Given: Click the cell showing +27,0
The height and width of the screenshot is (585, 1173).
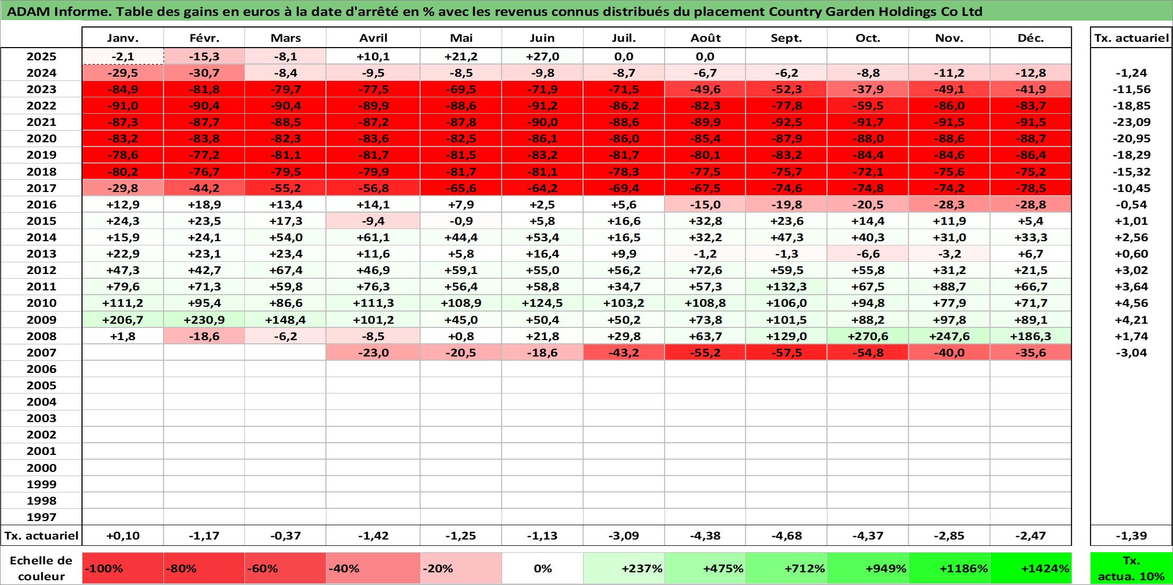Looking at the screenshot, I should pos(542,57).
